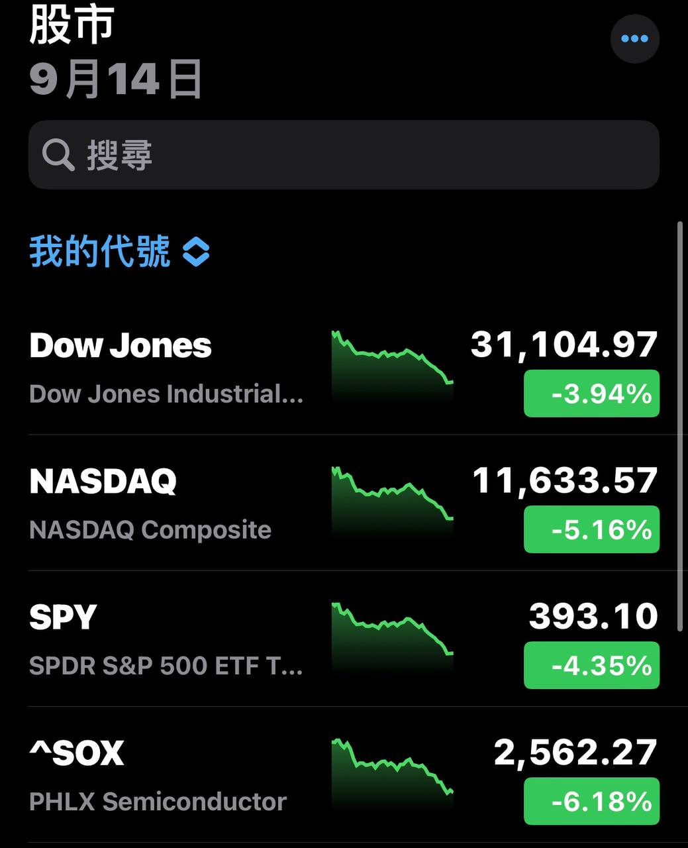The image size is (688, 848).
Task: View the NASDAQ sparkline chart
Action: [x=393, y=502]
